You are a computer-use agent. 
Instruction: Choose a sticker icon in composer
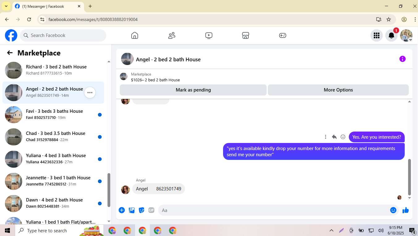141,210
